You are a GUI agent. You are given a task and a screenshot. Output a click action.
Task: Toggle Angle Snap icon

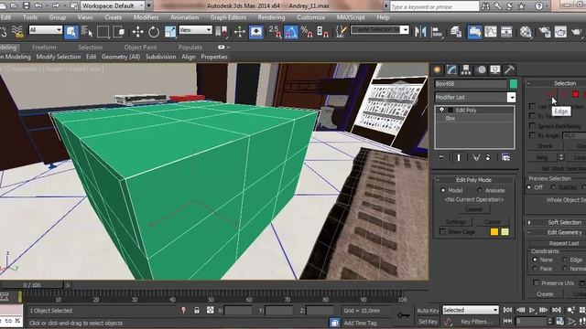click(x=291, y=32)
